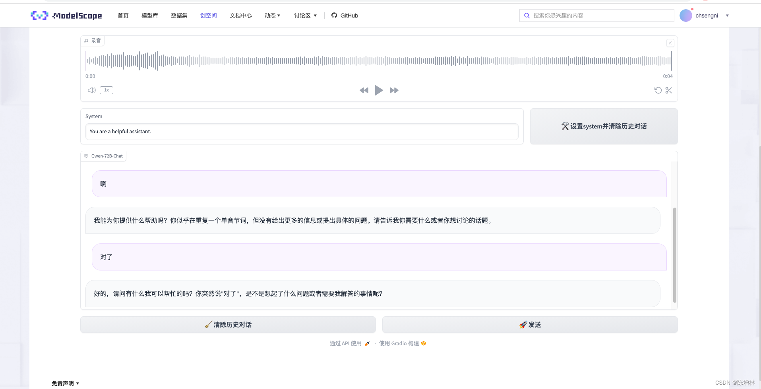
Task: Click the chat message 啊
Action: point(379,184)
